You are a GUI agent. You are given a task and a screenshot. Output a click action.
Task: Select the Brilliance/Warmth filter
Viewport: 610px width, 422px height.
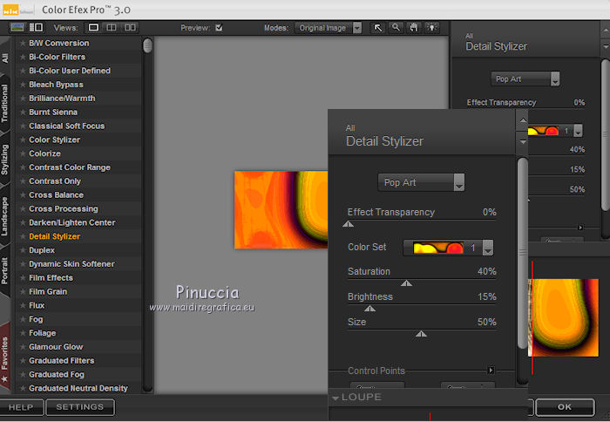[x=62, y=99]
